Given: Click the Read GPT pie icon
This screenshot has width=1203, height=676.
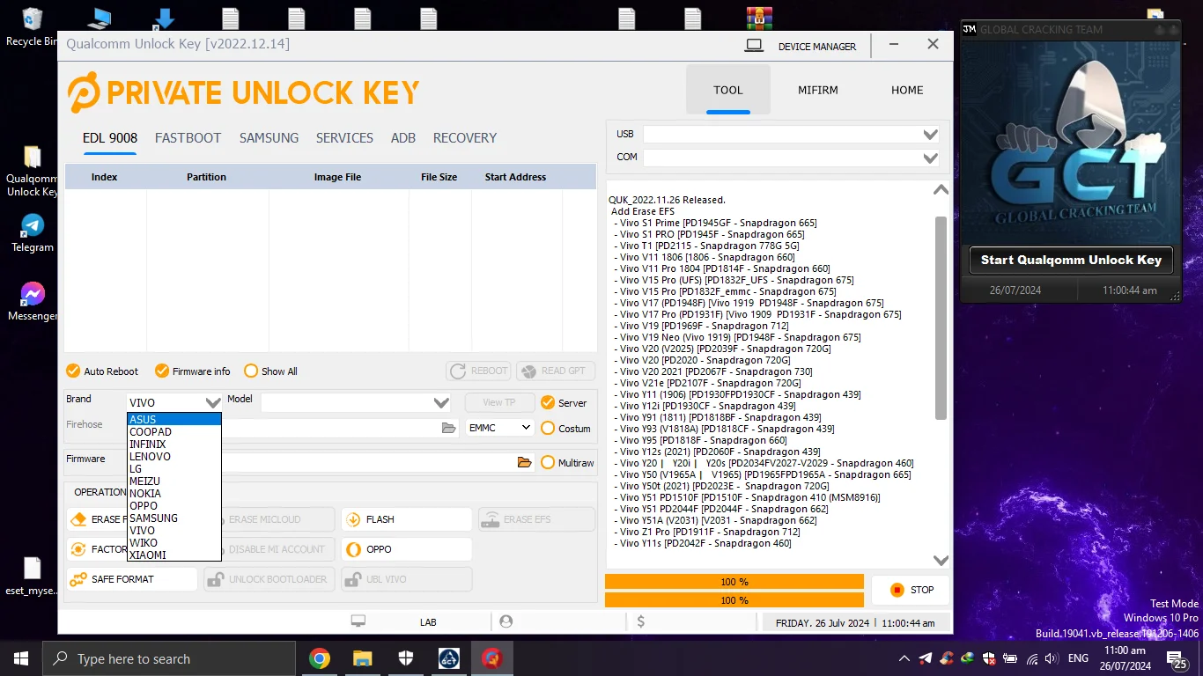Looking at the screenshot, I should coord(528,371).
